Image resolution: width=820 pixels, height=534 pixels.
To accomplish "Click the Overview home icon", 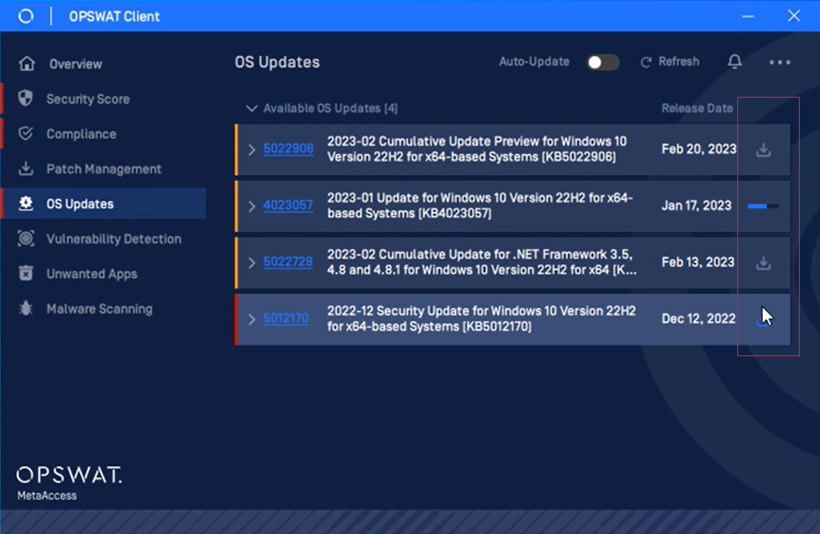I will [26, 64].
